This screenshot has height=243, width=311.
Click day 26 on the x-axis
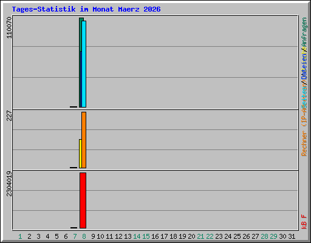coord(246,236)
